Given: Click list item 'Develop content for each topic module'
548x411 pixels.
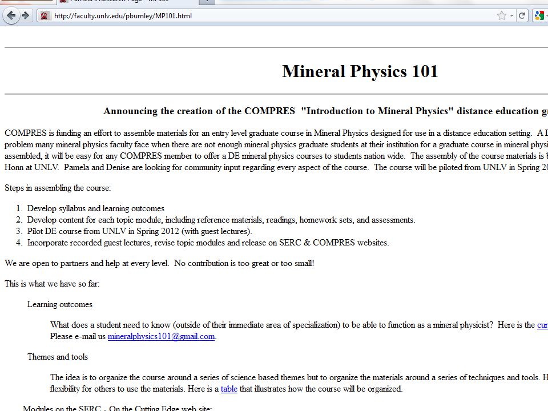Looking at the screenshot, I should pyautogui.click(x=221, y=220).
